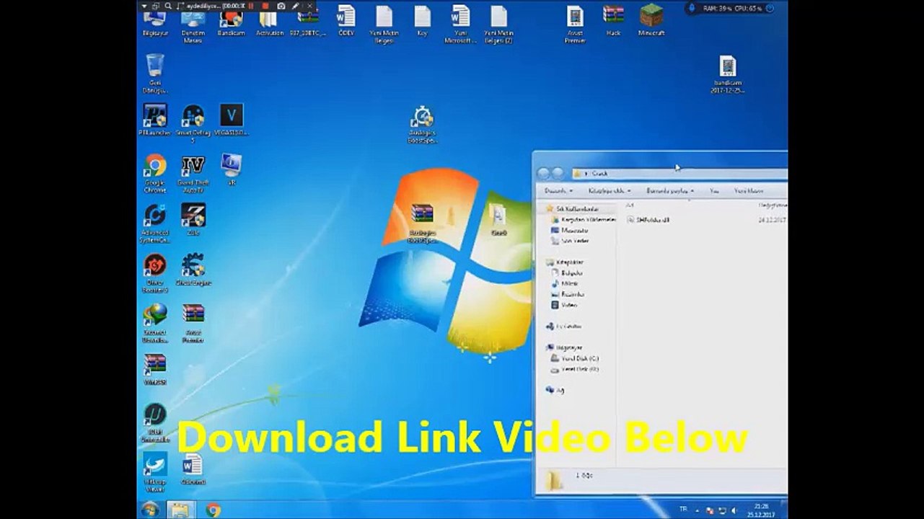Select Müzik library in navigation pane
The image size is (924, 519).
click(564, 283)
